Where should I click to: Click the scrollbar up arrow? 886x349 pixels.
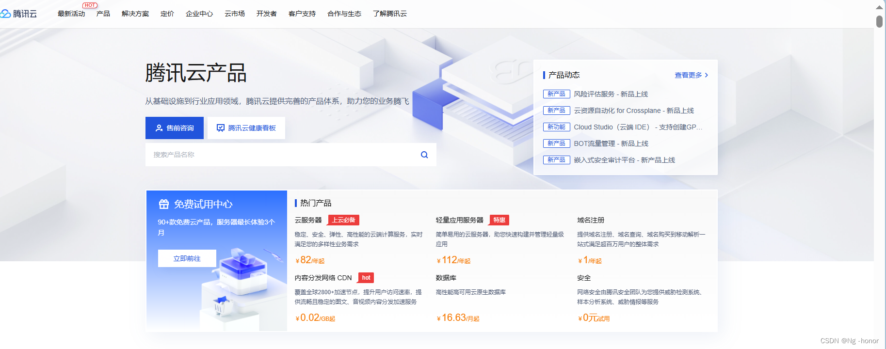[x=879, y=7]
